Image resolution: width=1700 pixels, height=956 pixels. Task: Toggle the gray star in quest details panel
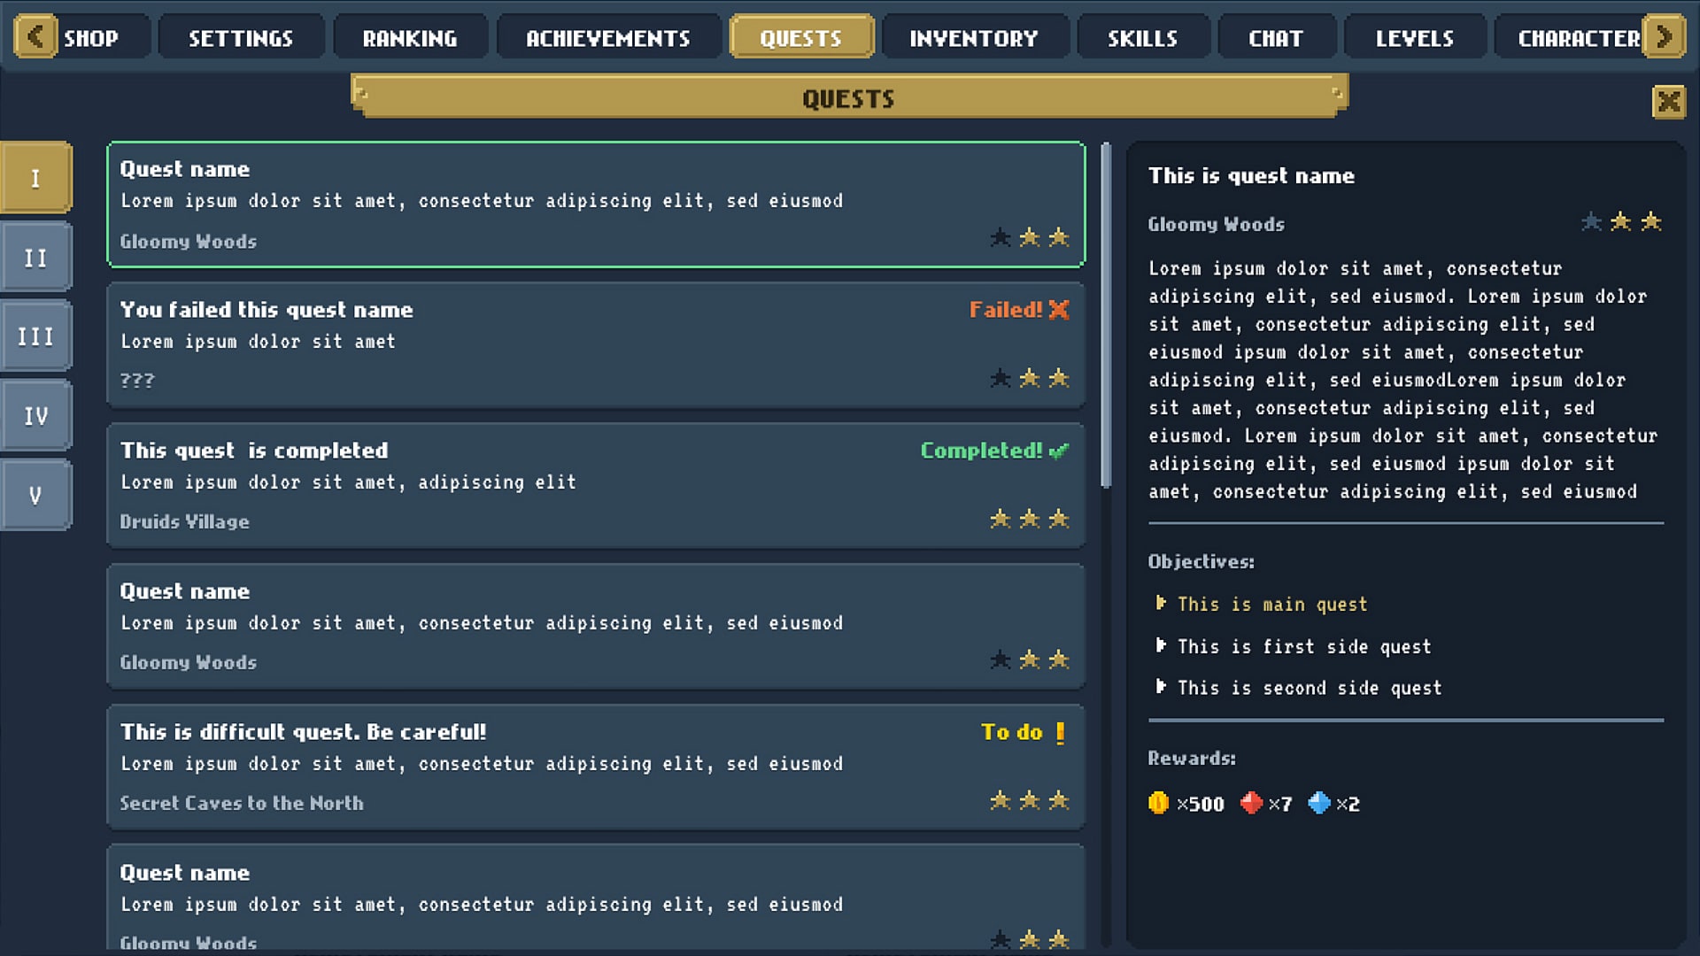(1590, 222)
